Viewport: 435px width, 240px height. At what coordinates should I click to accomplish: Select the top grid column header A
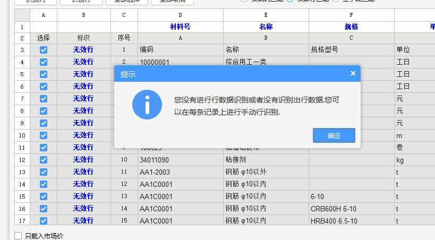(44, 15)
